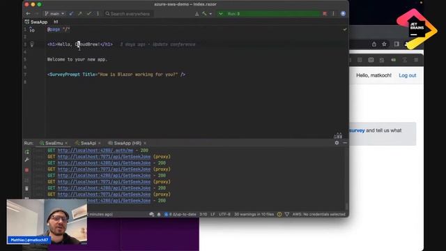Viewport: 446px width, 251px height.
Task: Close the SwaEmu run tab
Action: pos(66,143)
